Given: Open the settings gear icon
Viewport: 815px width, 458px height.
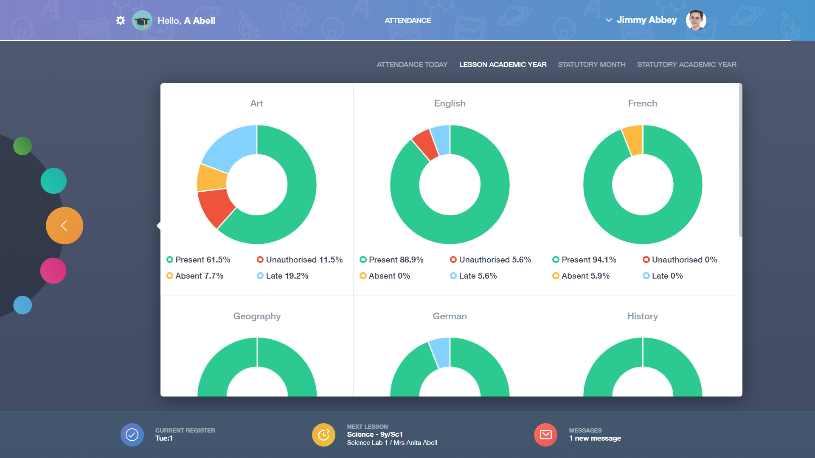Looking at the screenshot, I should tap(121, 20).
